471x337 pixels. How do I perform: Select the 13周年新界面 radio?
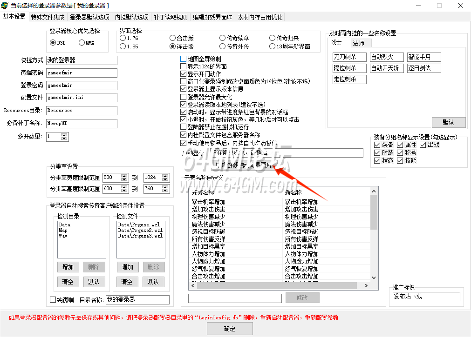290,46
